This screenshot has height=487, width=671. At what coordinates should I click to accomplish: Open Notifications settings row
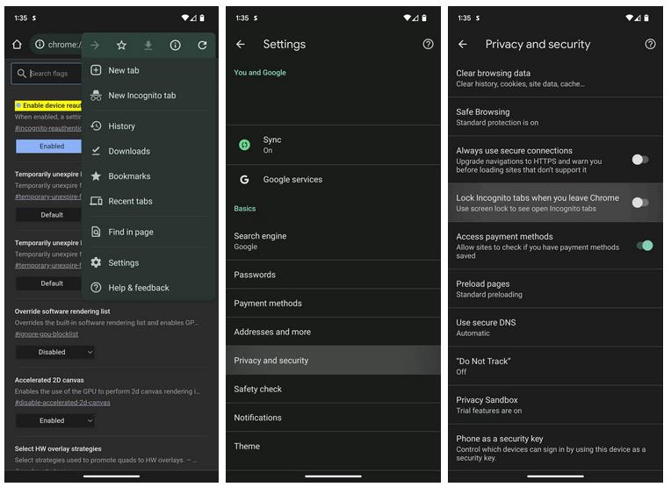coord(333,418)
